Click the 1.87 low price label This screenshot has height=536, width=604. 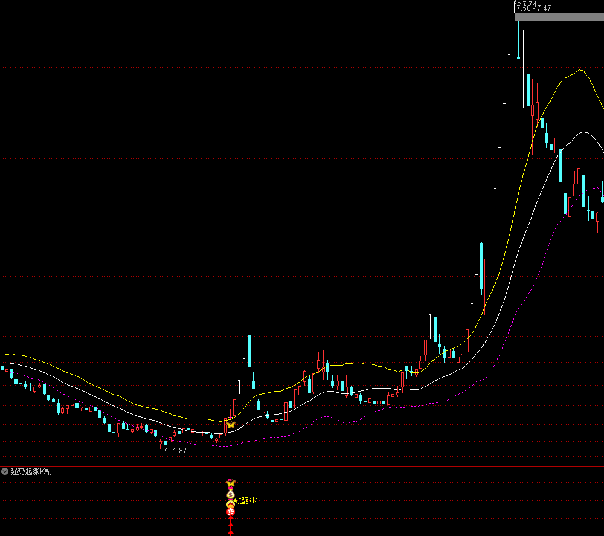(x=179, y=450)
